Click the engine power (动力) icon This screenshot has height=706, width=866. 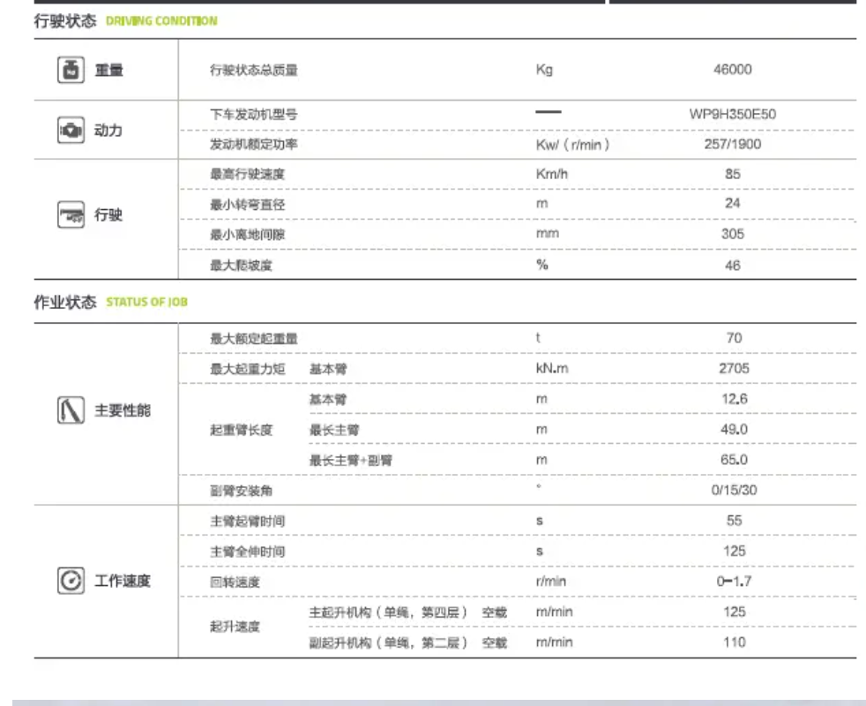[71, 130]
